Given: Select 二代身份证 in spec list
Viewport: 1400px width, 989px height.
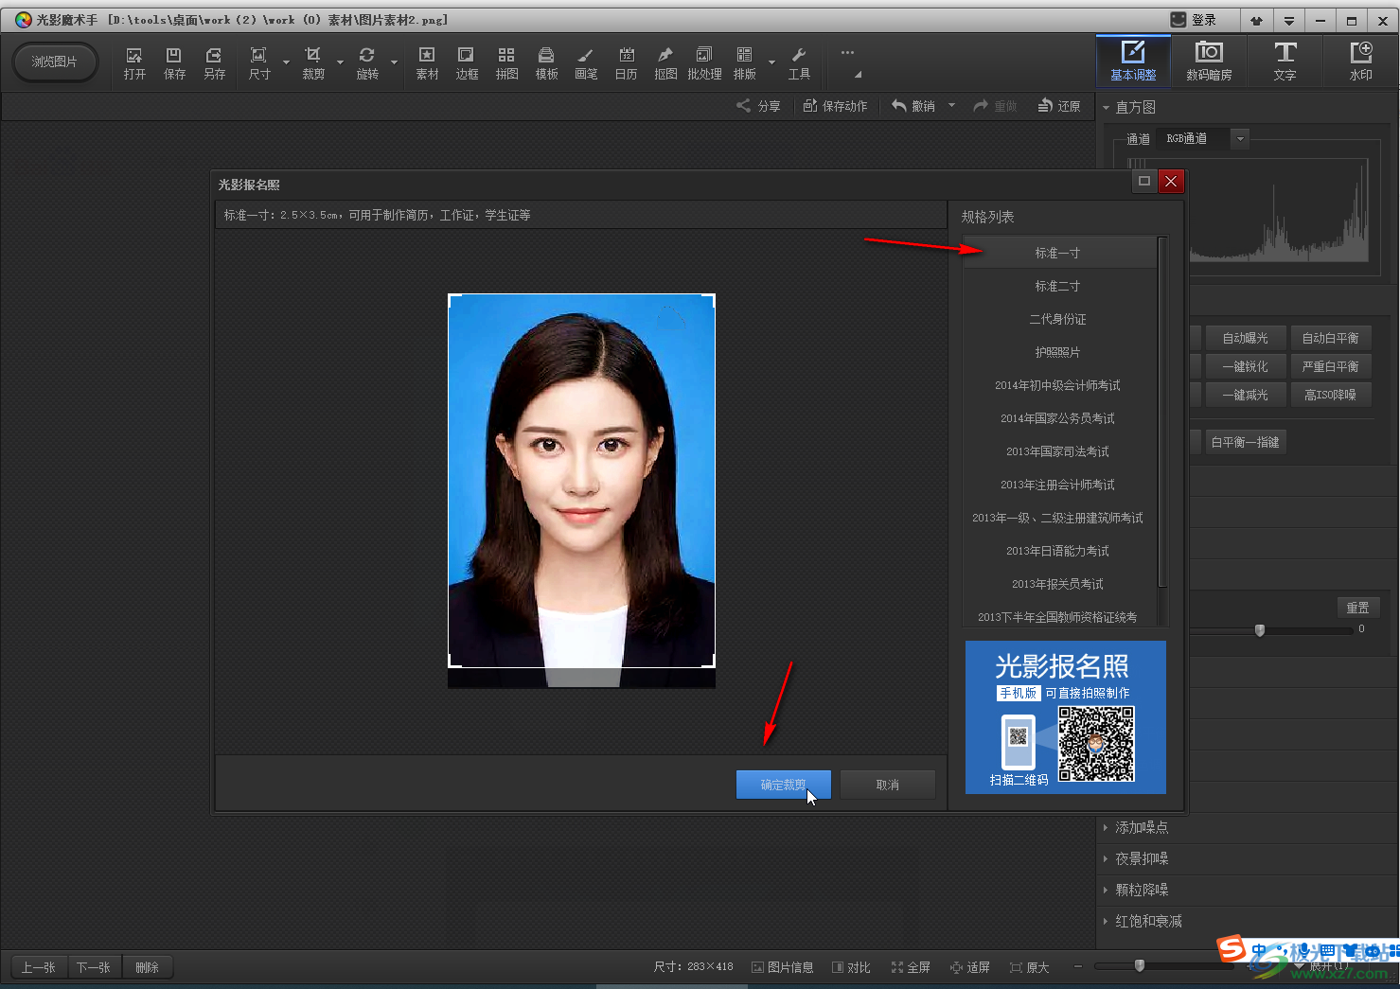Looking at the screenshot, I should (1057, 319).
